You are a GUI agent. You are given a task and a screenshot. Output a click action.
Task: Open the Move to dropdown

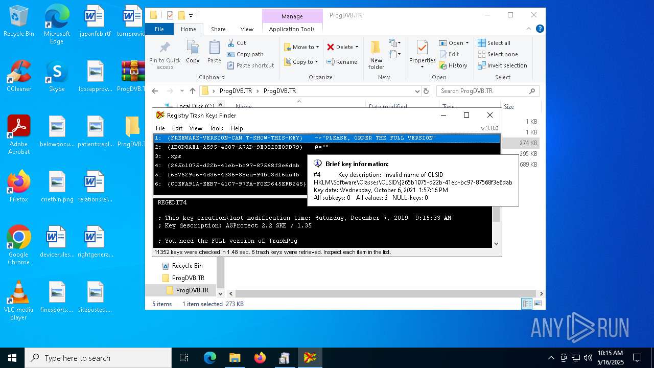pos(301,47)
